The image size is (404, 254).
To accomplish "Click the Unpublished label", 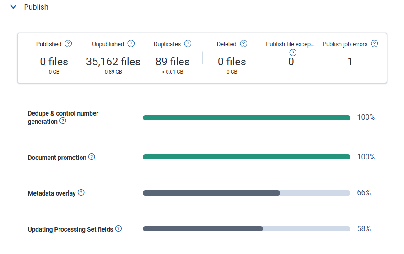I will (108, 44).
